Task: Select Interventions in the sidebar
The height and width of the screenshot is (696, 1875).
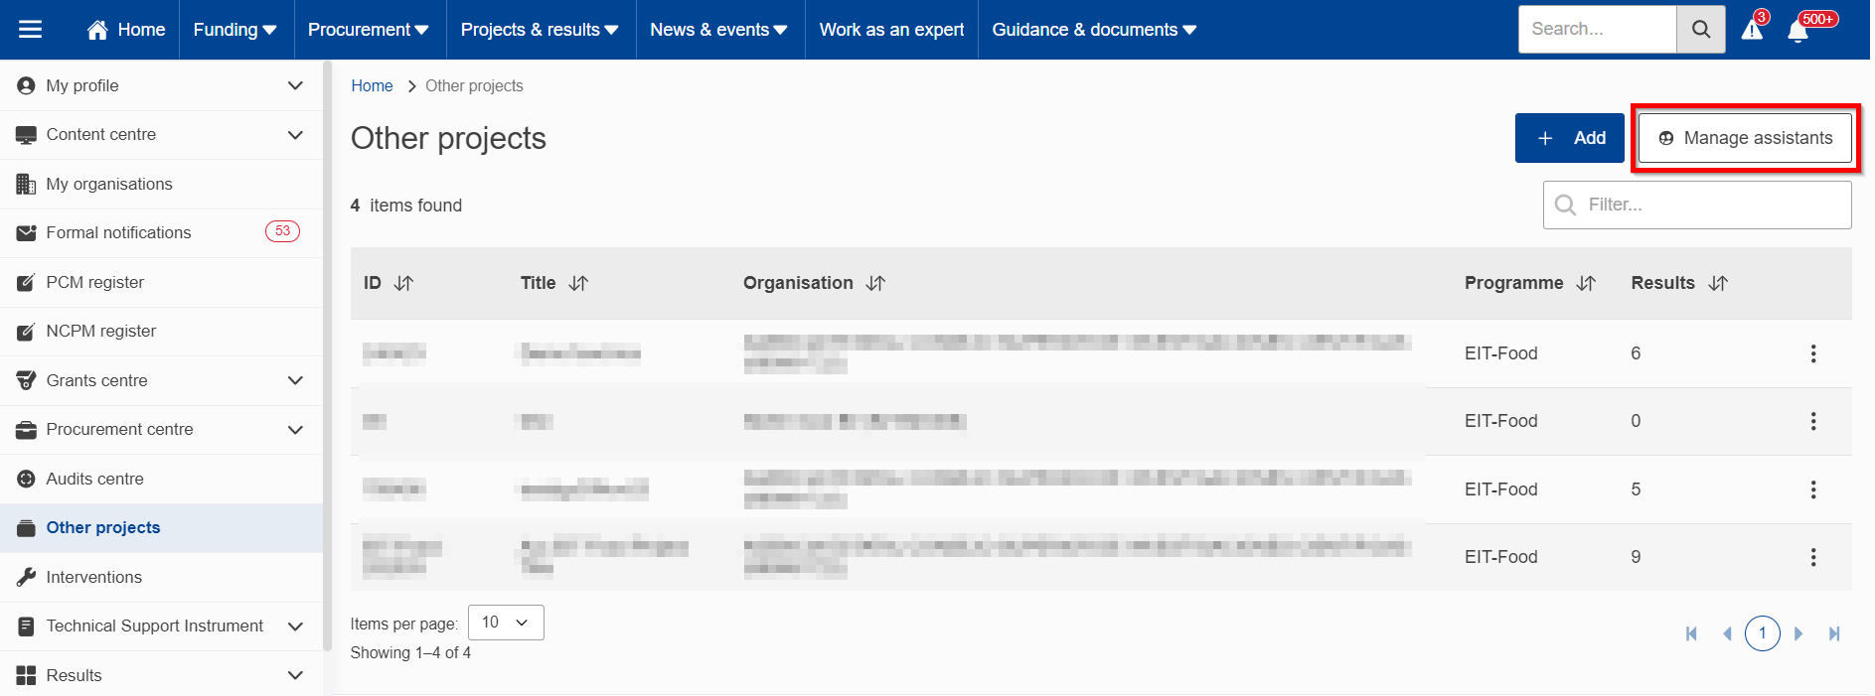Action: pos(161,577)
